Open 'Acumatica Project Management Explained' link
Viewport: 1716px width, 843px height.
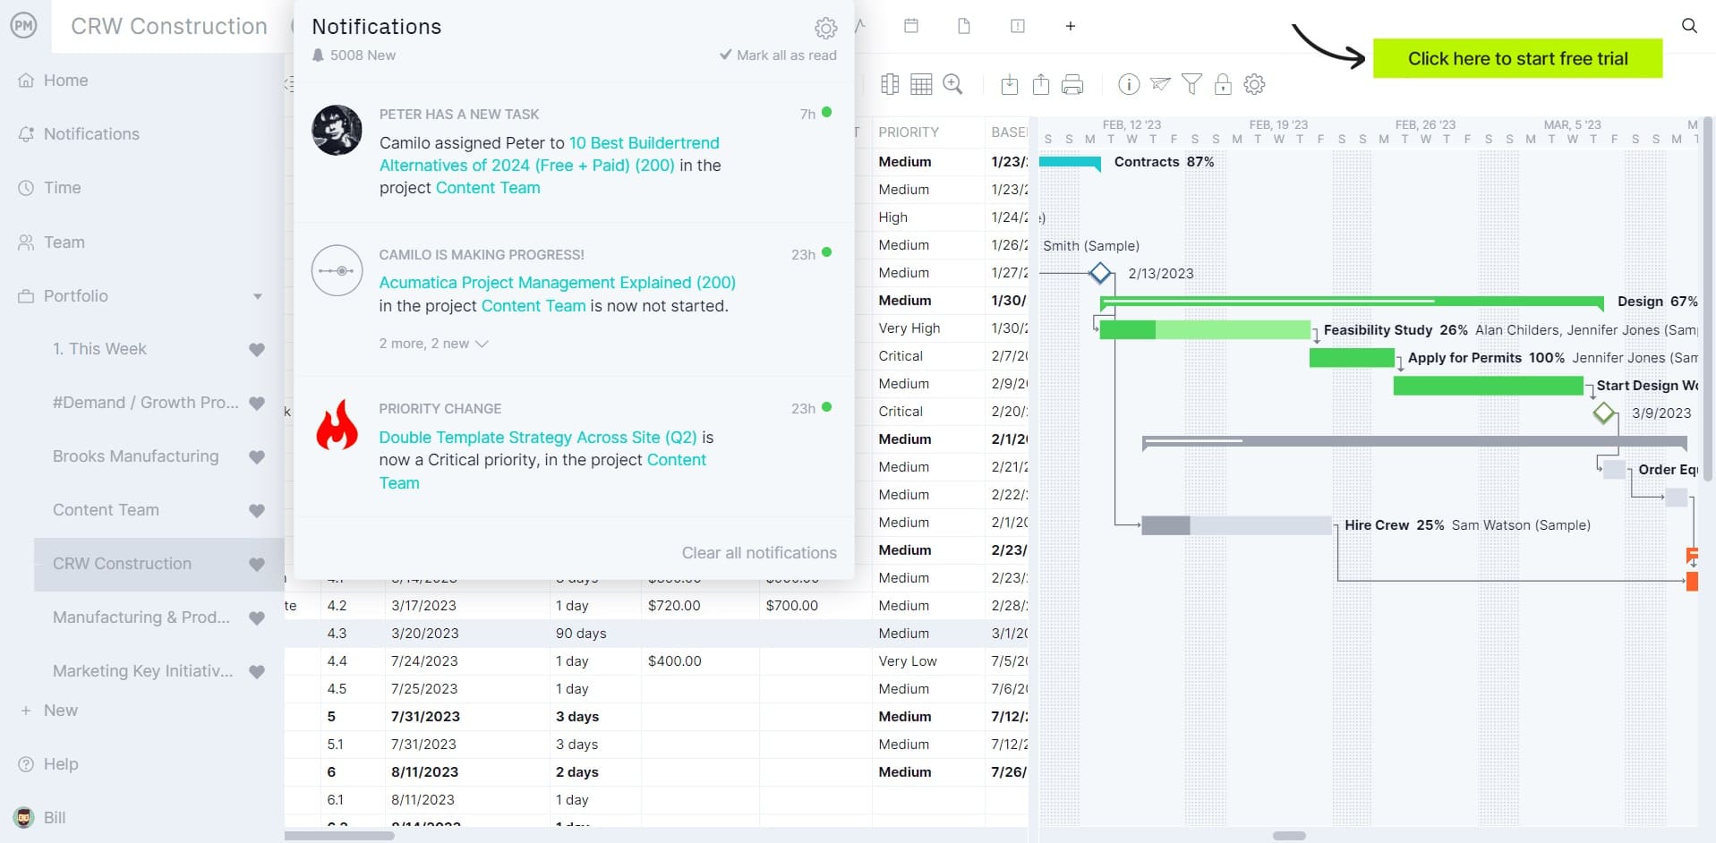click(x=557, y=283)
